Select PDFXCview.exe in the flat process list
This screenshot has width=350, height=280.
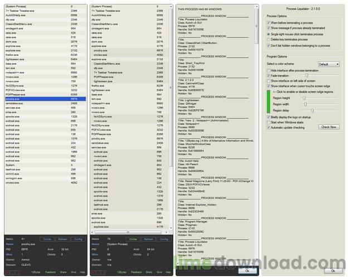[45, 90]
